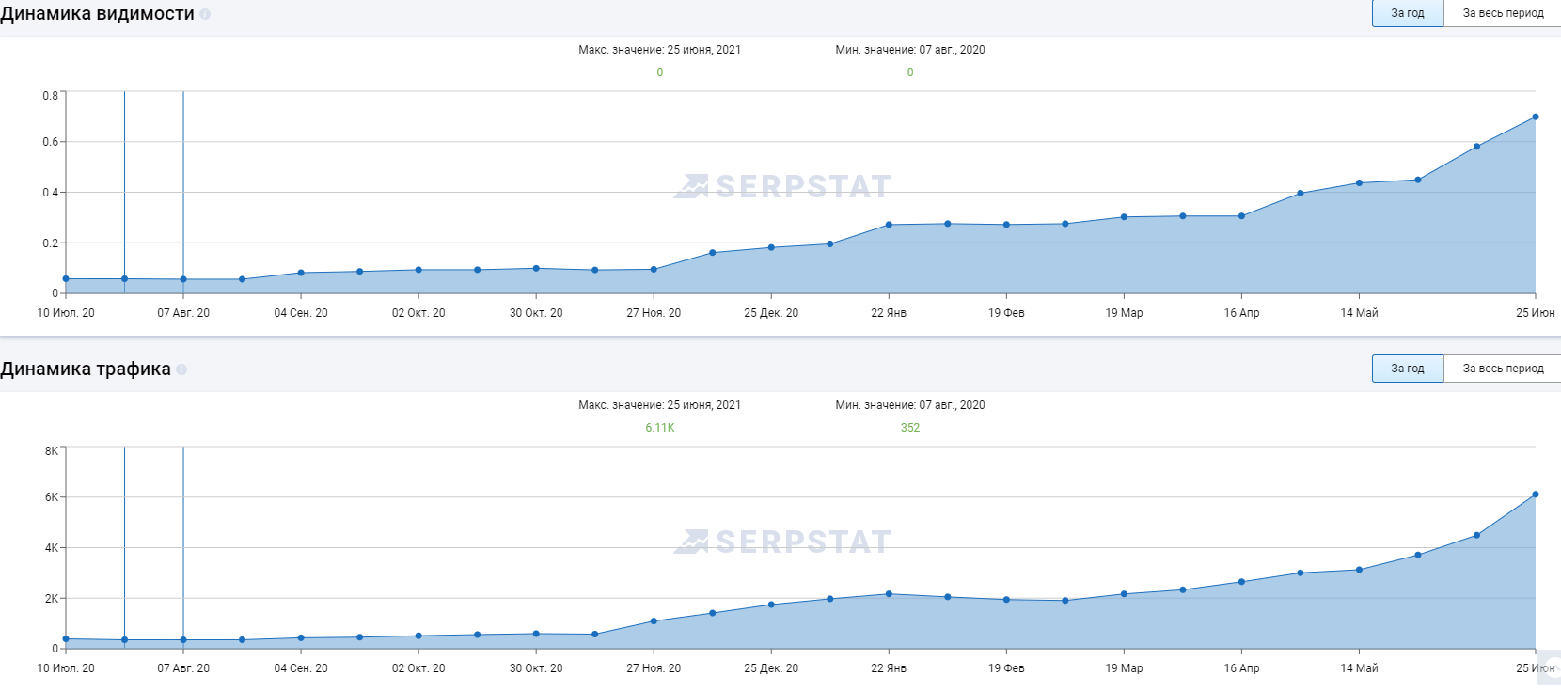Switch traffic chart to "За весь период"
Viewport: 1561px width, 691px height.
1502,369
